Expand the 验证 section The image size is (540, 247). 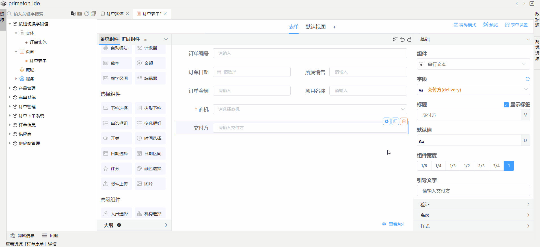tap(473, 204)
